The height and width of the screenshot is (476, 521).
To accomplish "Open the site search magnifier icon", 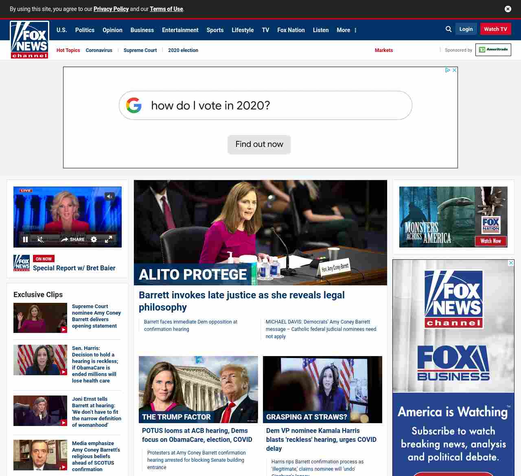I will tap(449, 29).
